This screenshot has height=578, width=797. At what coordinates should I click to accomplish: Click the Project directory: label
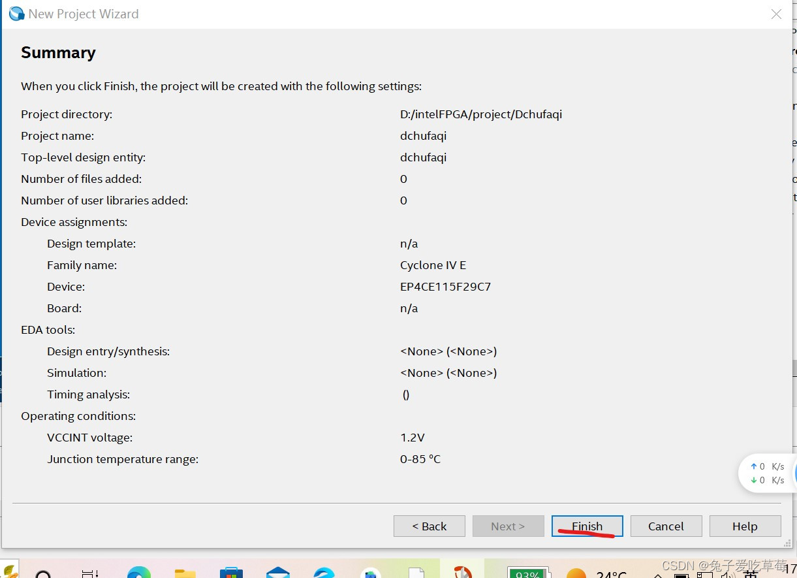click(67, 114)
